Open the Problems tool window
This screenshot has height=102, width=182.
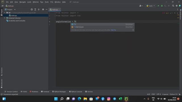[34, 92]
